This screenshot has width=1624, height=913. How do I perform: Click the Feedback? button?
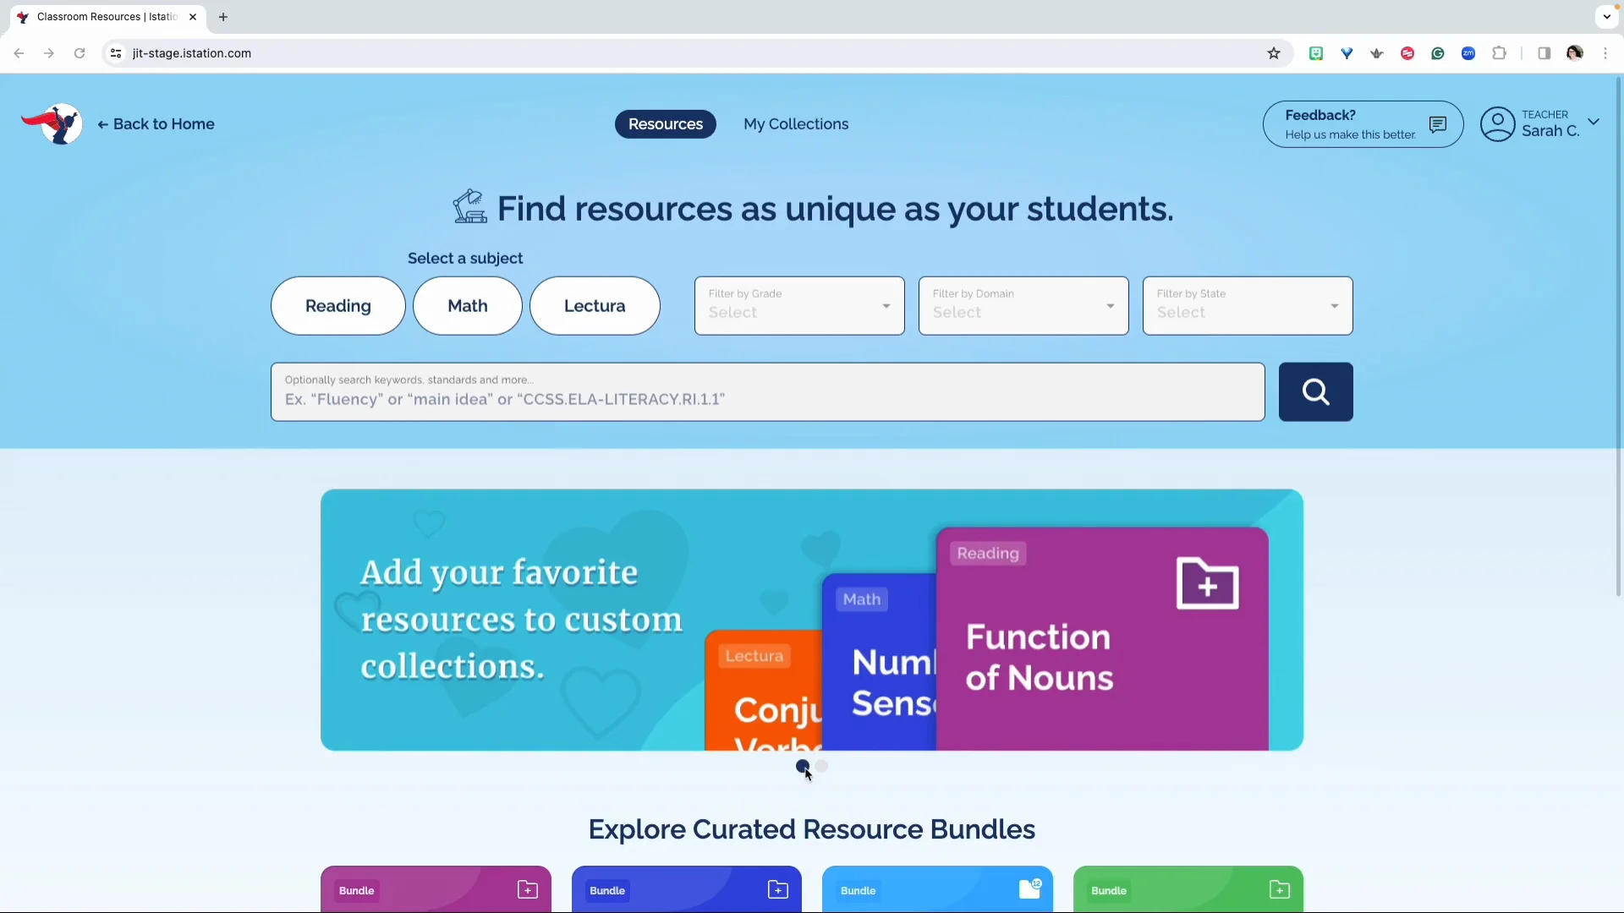(1363, 124)
